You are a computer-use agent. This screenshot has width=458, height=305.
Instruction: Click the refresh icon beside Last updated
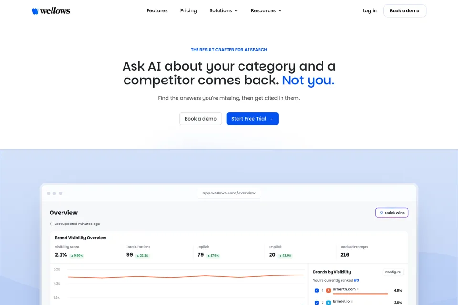point(51,224)
